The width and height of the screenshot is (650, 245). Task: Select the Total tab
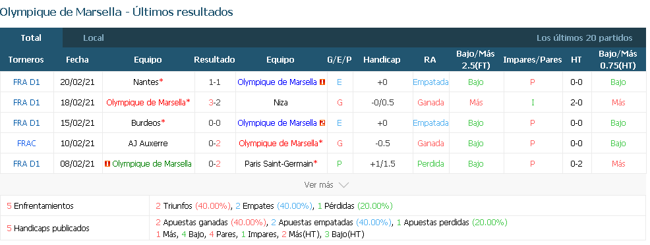point(31,38)
